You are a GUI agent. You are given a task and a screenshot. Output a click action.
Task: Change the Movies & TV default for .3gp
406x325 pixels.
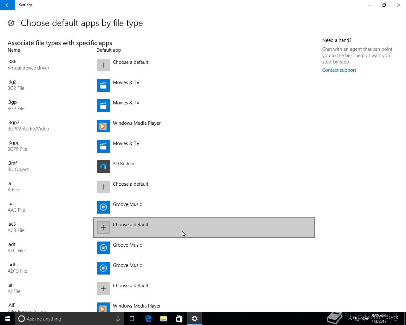point(204,106)
